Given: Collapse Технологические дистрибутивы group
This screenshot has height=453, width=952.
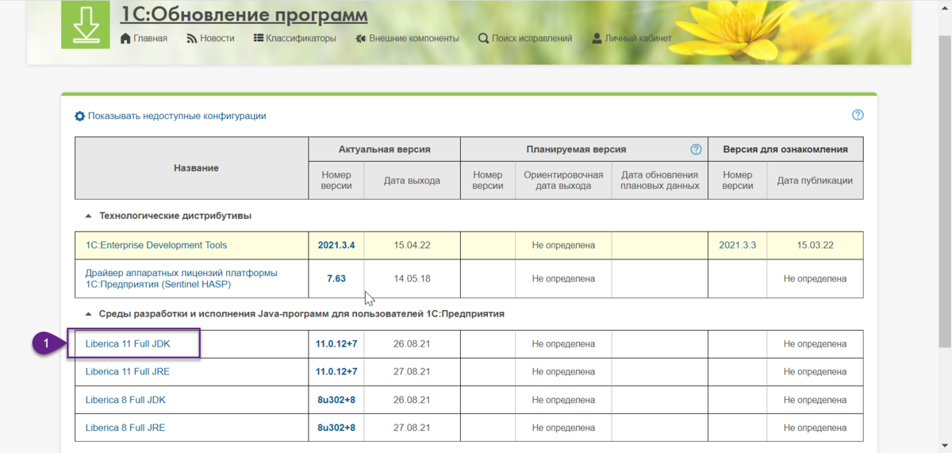Looking at the screenshot, I should [89, 217].
